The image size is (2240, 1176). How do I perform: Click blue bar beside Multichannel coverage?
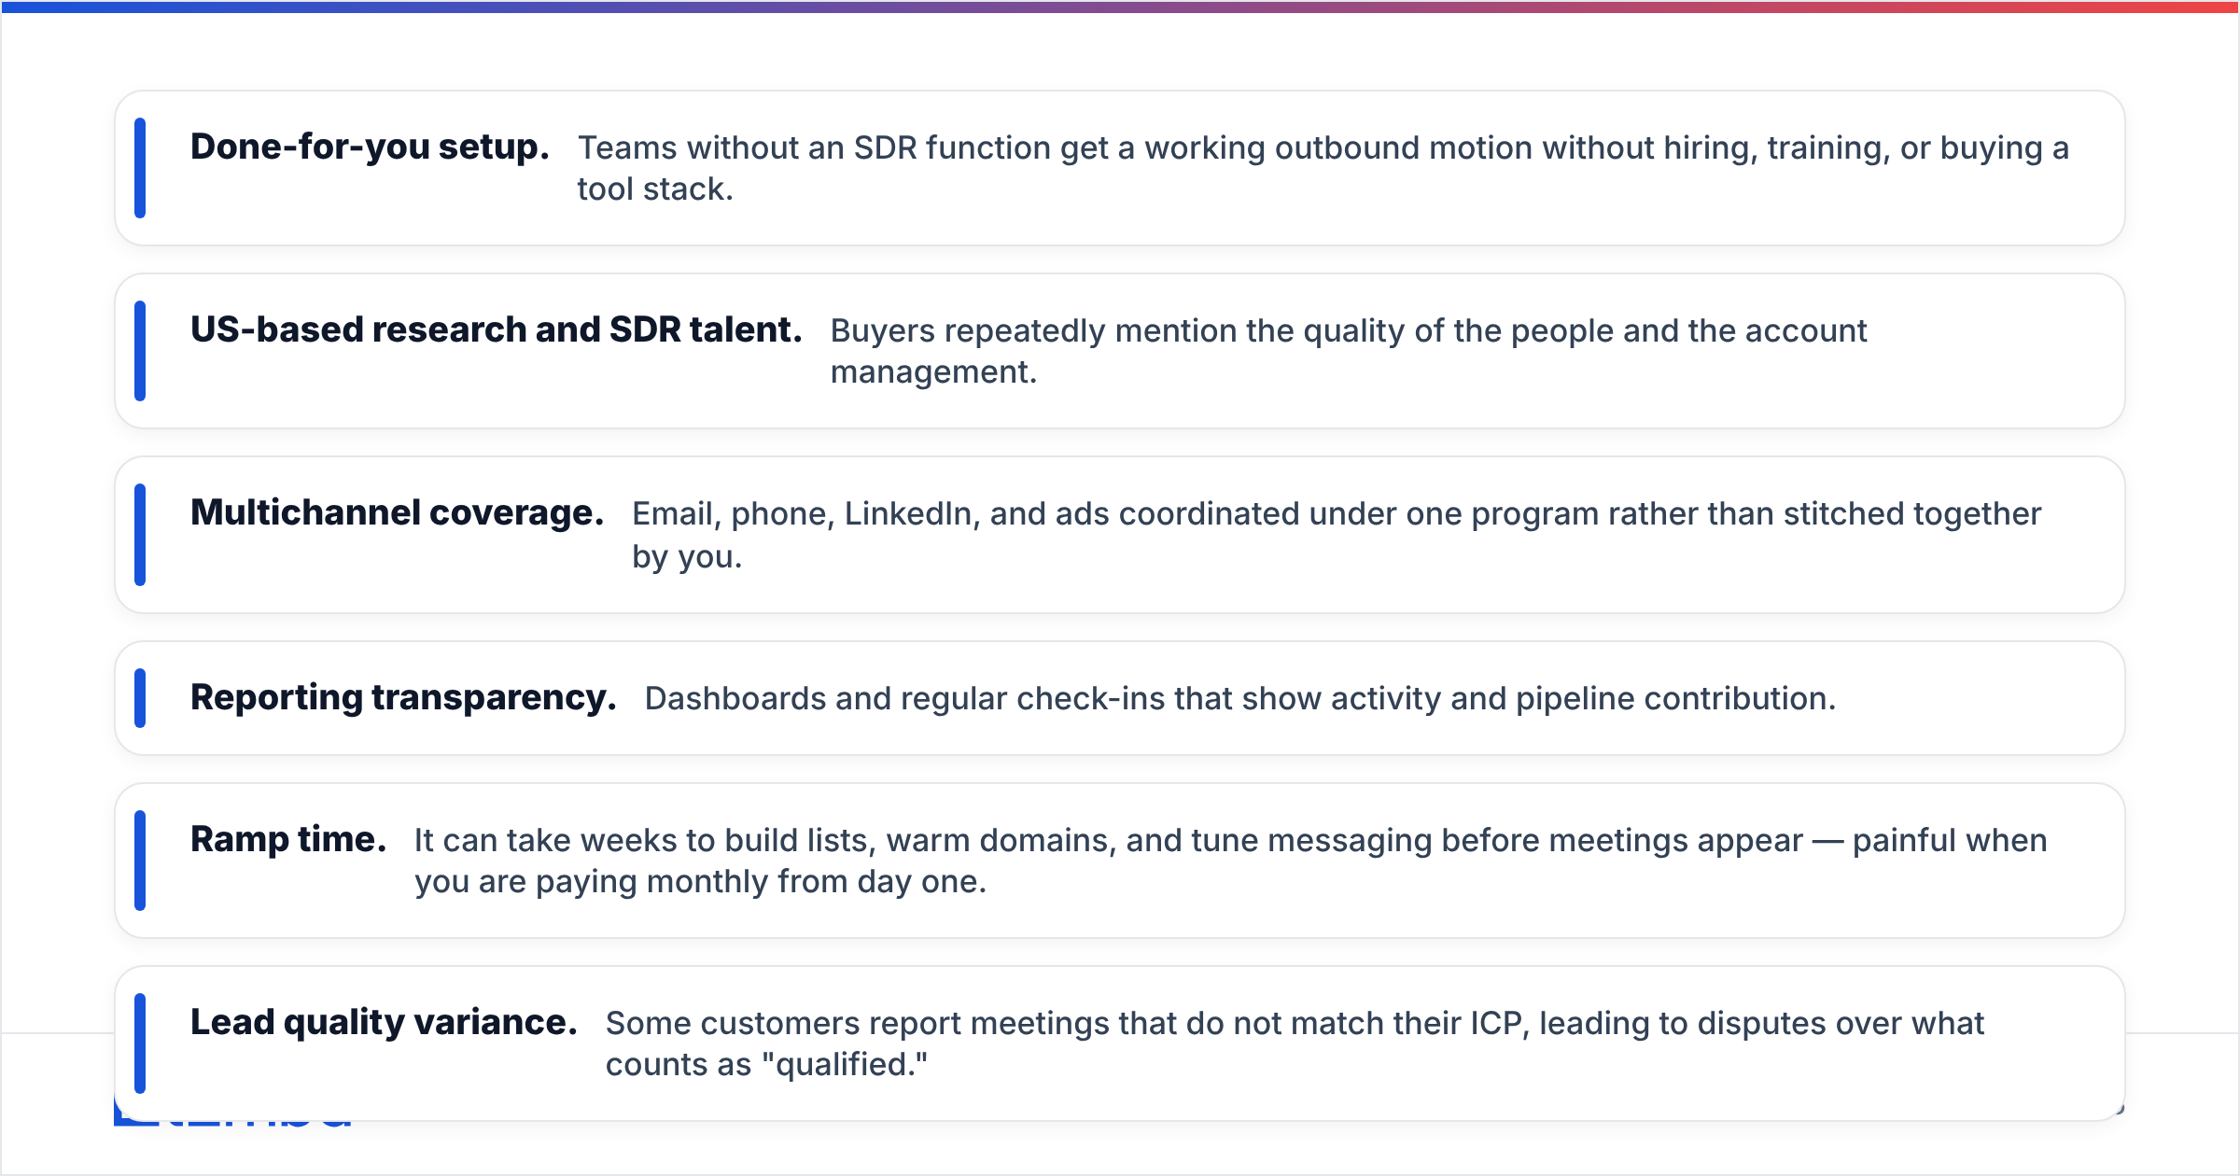140,535
